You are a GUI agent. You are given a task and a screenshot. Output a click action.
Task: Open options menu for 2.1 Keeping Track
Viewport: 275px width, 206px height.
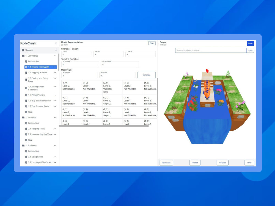pyautogui.click(x=55, y=129)
